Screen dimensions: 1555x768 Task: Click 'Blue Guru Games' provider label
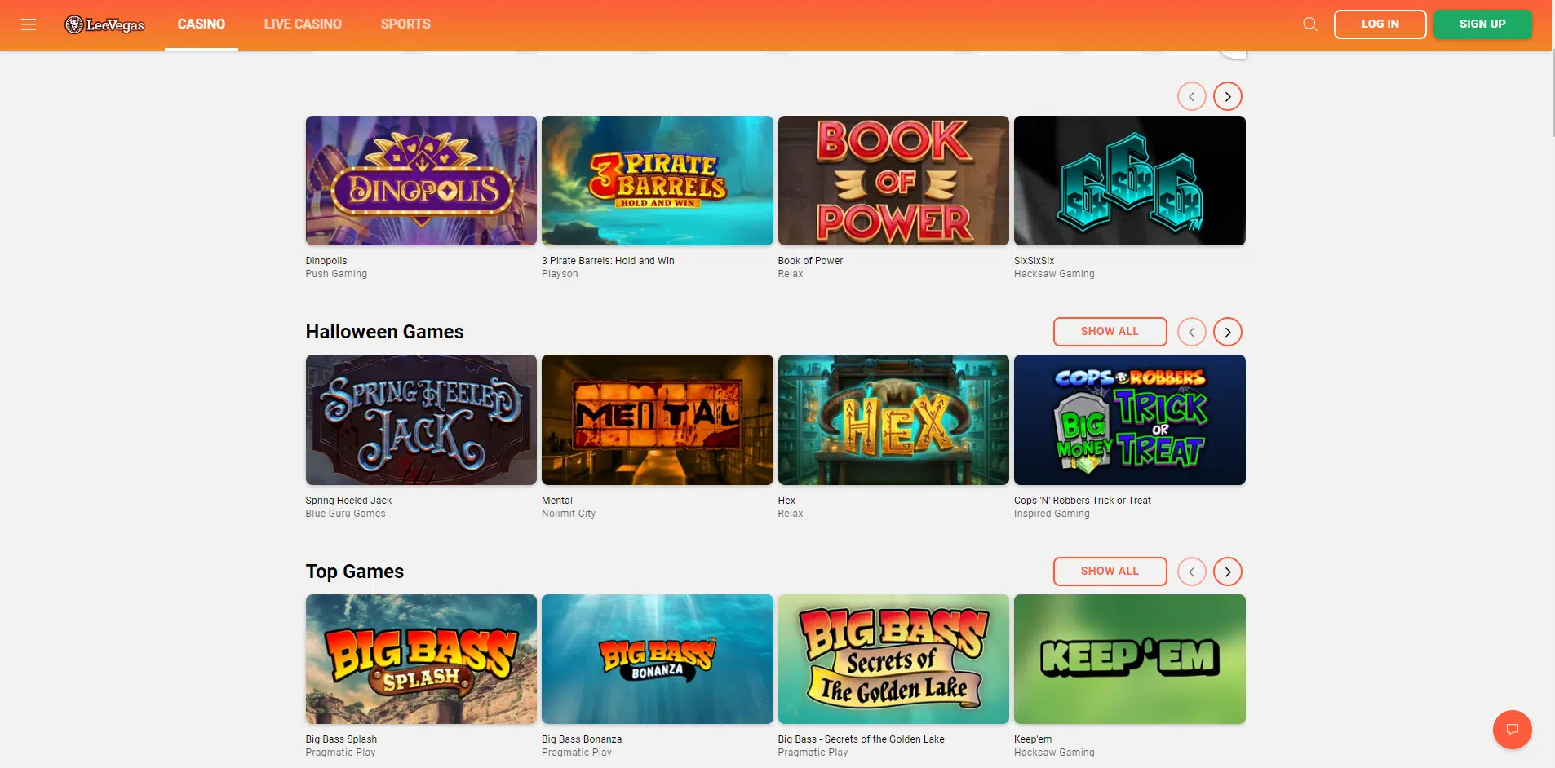(345, 514)
